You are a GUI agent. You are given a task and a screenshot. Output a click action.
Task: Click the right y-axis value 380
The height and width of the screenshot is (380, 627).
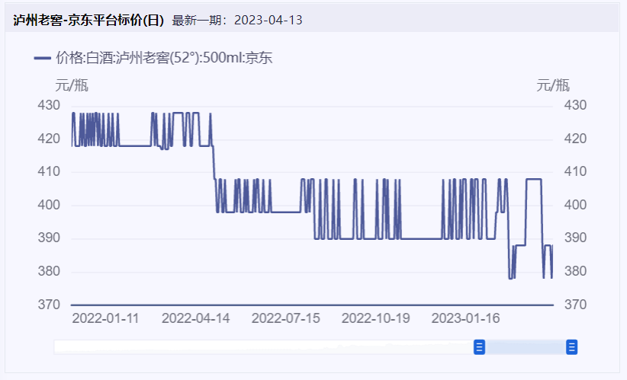point(575,271)
